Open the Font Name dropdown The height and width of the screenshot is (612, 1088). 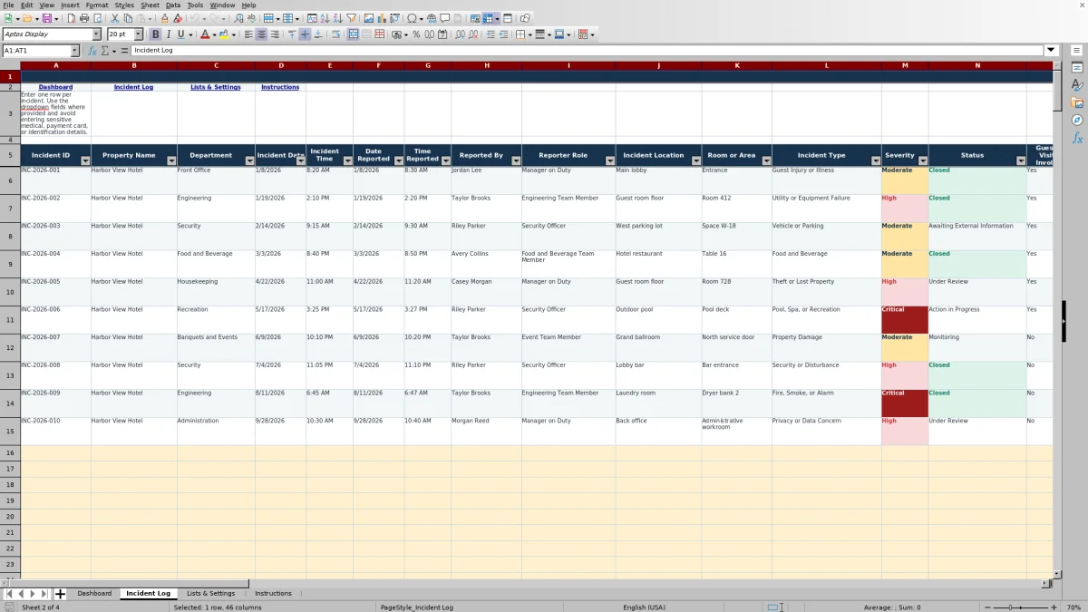click(96, 34)
